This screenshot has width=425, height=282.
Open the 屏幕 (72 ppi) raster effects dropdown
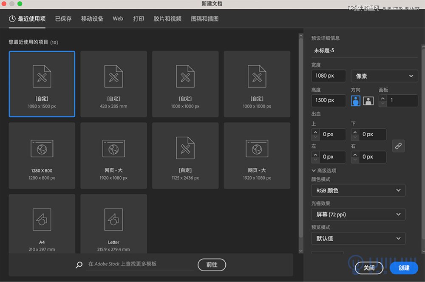coord(358,214)
